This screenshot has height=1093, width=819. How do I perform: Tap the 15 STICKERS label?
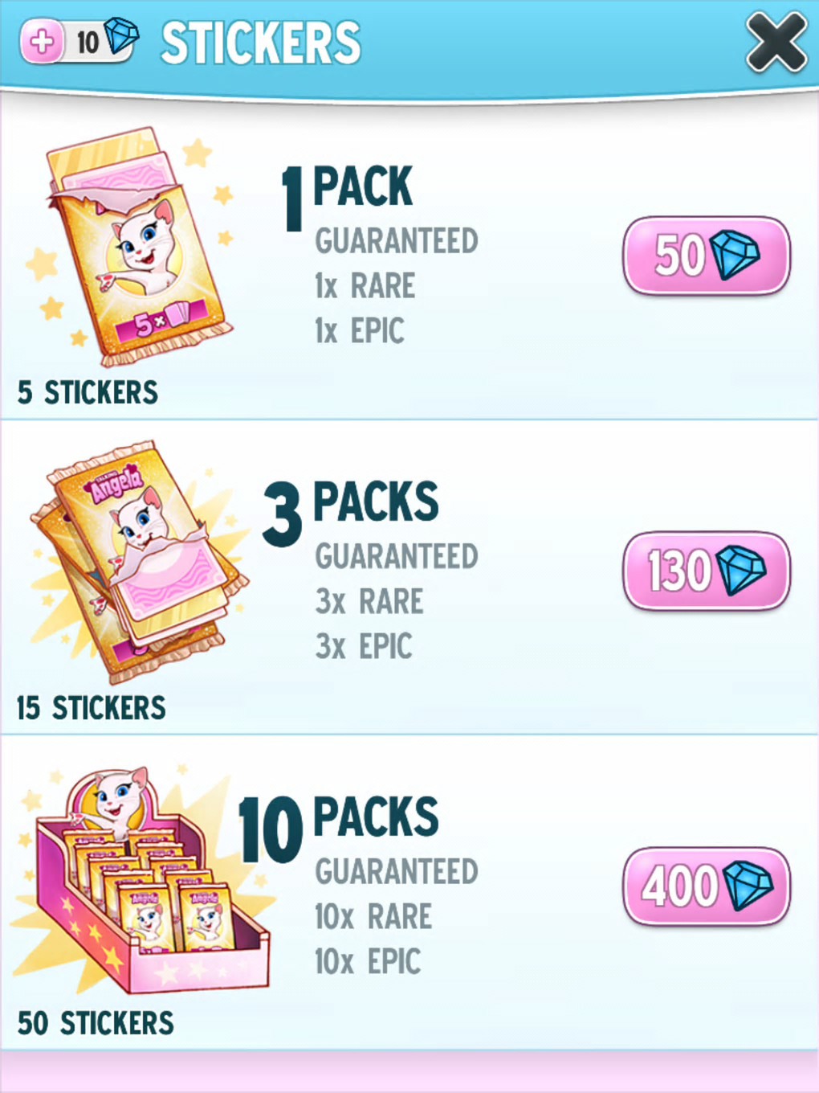click(91, 708)
